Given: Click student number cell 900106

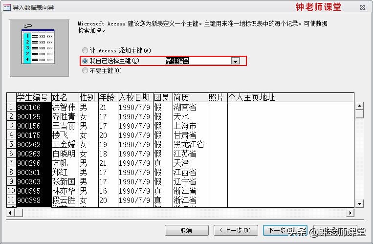Looking at the screenshot, I should pyautogui.click(x=34, y=108).
